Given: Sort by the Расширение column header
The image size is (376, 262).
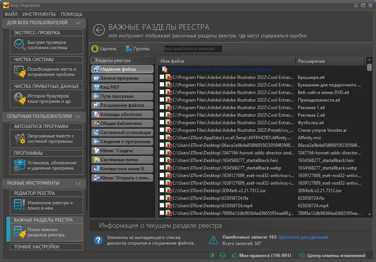Looking at the screenshot, I should pos(330,61).
